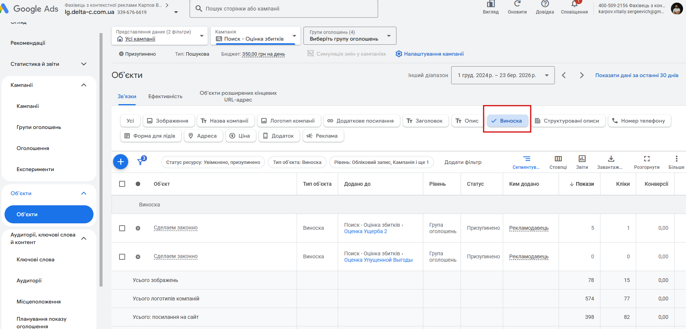Open the filter funnel icon

tap(141, 161)
